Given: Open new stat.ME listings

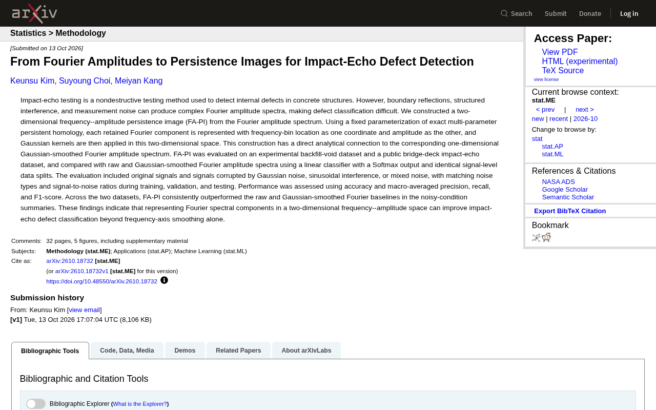Looking at the screenshot, I should coord(538,119).
